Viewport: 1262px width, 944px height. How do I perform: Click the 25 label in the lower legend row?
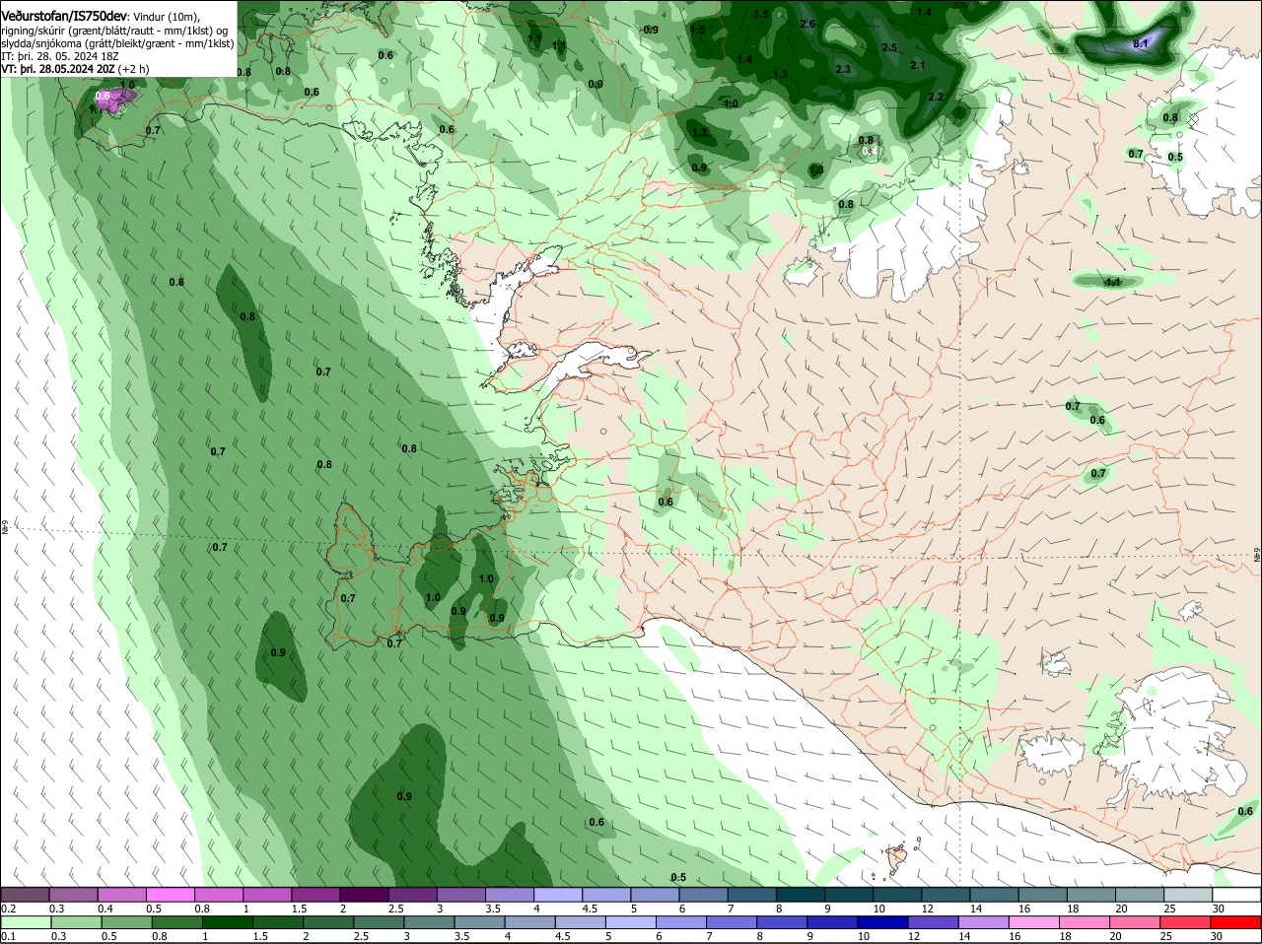(x=1166, y=936)
